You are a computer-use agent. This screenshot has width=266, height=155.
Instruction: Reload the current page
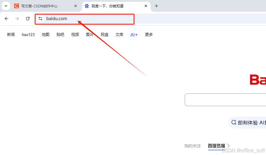pos(28,19)
